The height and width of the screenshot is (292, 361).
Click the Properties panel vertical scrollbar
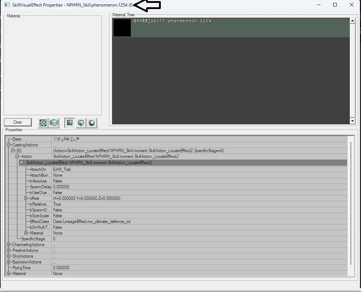[351, 203]
